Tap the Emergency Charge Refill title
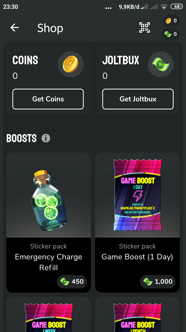 click(x=49, y=262)
